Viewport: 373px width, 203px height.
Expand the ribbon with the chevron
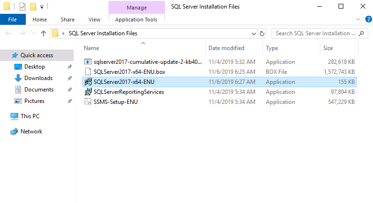(x=359, y=19)
